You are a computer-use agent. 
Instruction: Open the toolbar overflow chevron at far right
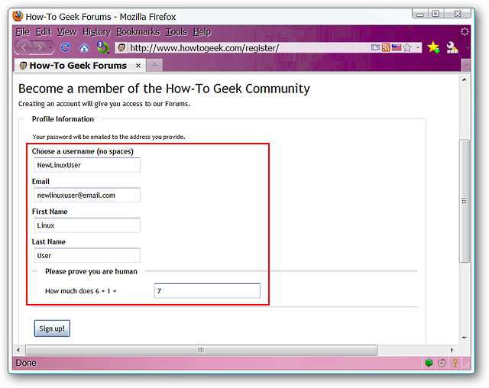[x=467, y=47]
